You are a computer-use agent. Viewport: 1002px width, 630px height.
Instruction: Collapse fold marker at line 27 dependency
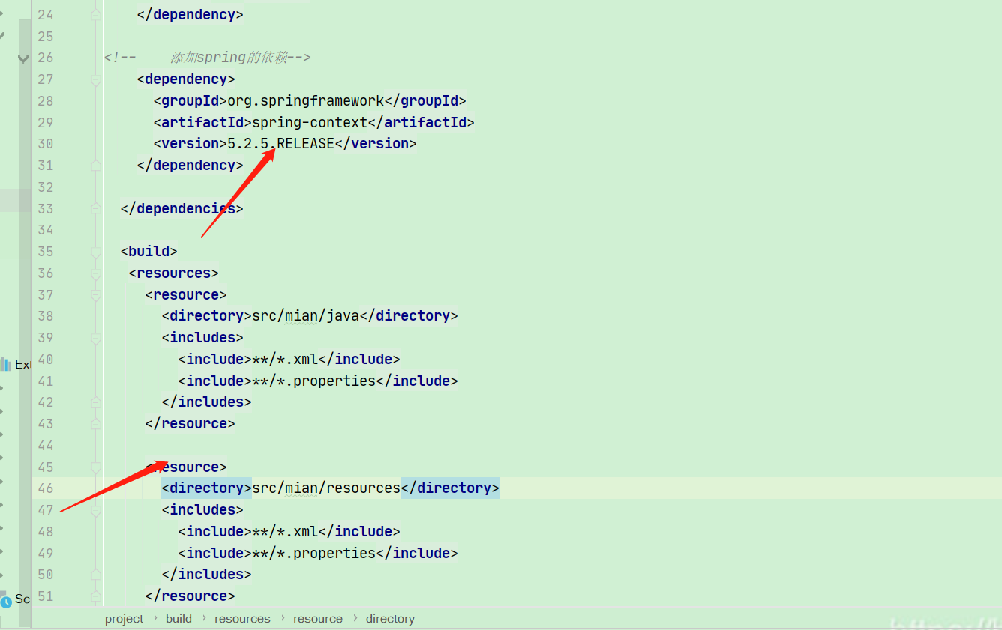[95, 79]
